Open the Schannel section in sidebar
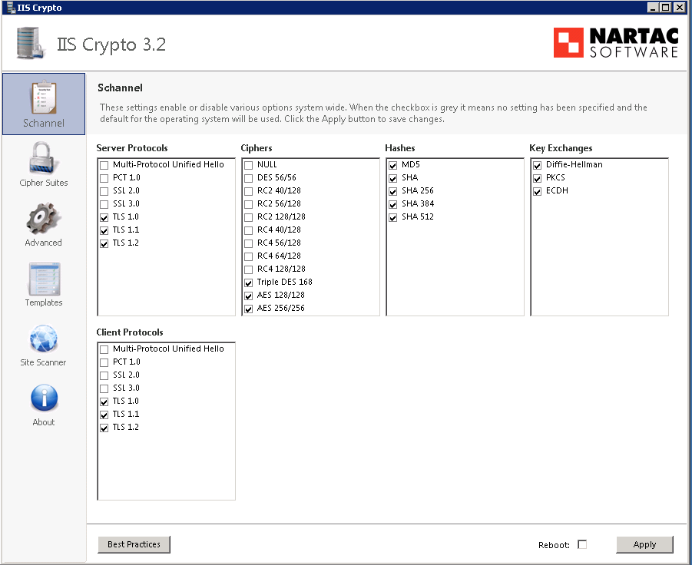This screenshot has height=565, width=692. click(x=44, y=104)
